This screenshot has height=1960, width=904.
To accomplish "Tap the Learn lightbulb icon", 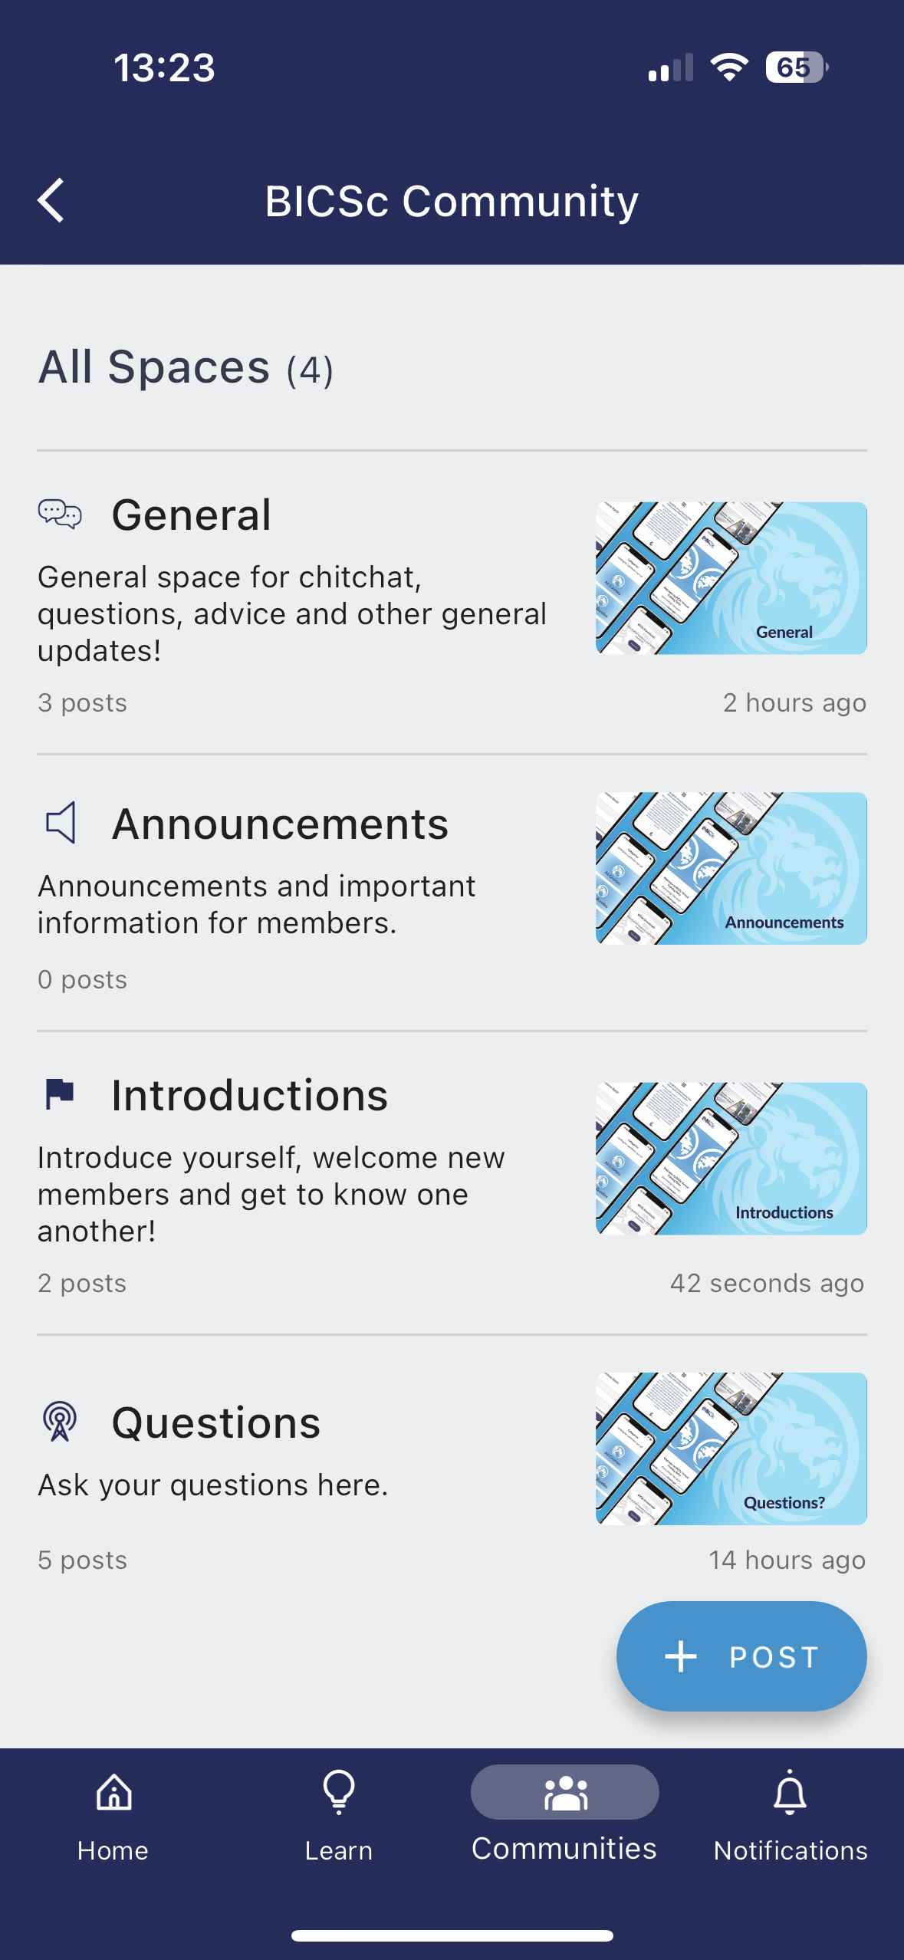I will point(339,1793).
